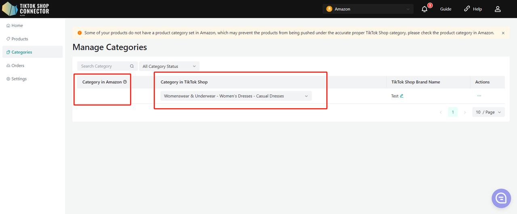Click the search magnifier icon
Image resolution: width=517 pixels, height=214 pixels.
tap(132, 66)
